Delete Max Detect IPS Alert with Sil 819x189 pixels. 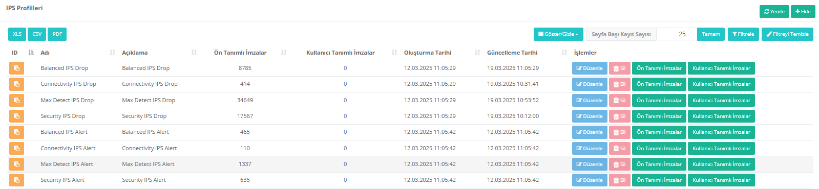620,164
